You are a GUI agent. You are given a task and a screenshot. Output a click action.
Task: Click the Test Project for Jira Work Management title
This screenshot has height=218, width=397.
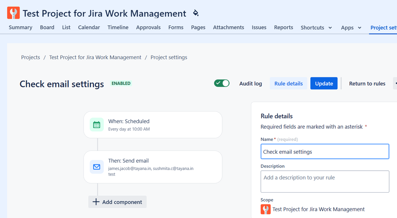click(x=105, y=13)
